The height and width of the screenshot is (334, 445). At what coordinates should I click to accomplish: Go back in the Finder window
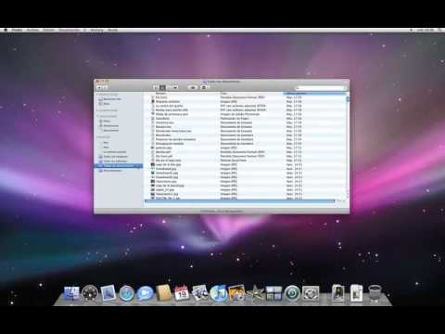[x=99, y=88]
